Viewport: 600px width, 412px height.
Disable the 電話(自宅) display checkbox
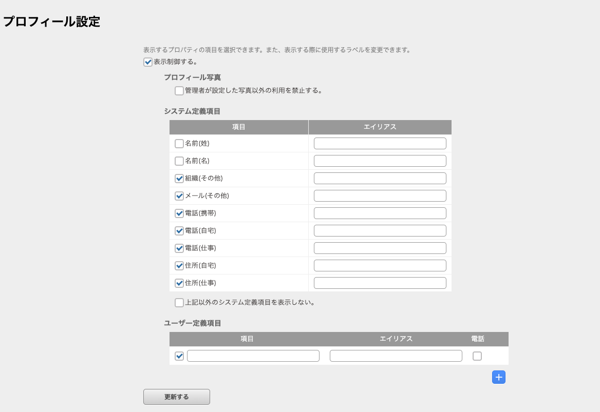pos(179,230)
